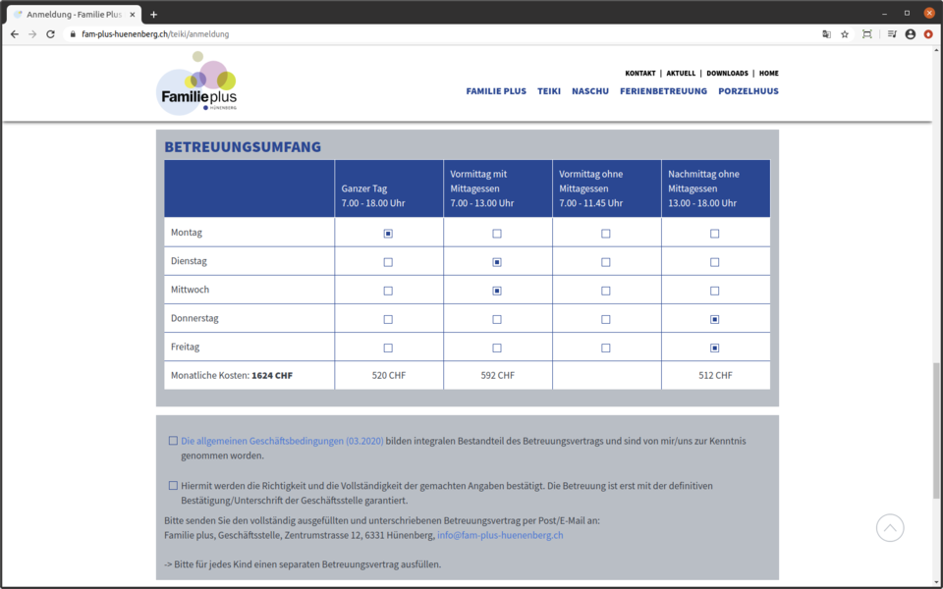Click the BETREUUNGSUMFANG heading

pyautogui.click(x=243, y=146)
